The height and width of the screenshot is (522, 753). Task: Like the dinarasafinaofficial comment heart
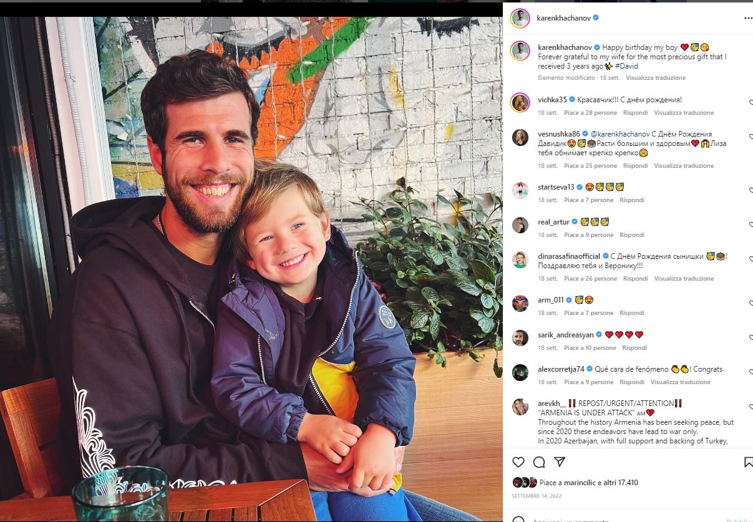pos(751,258)
